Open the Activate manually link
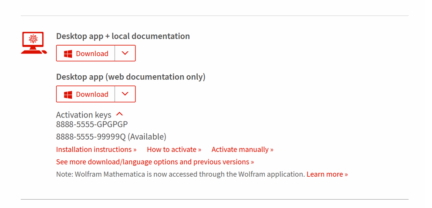 (242, 149)
